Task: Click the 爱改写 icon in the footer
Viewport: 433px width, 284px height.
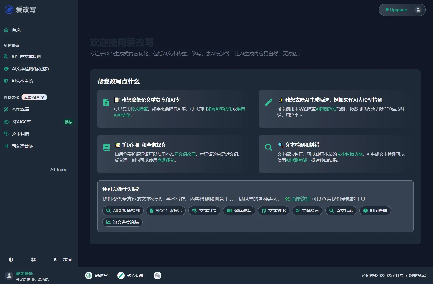Action: [89, 275]
